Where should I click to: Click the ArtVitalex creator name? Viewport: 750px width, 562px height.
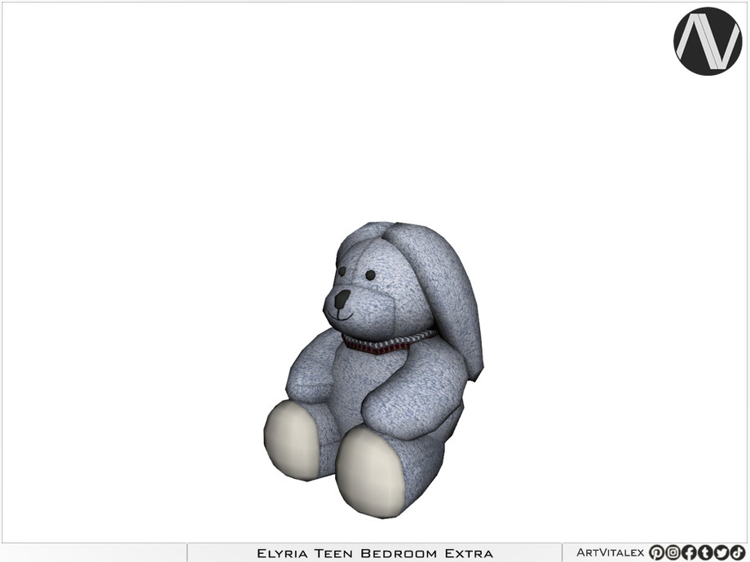click(x=610, y=552)
